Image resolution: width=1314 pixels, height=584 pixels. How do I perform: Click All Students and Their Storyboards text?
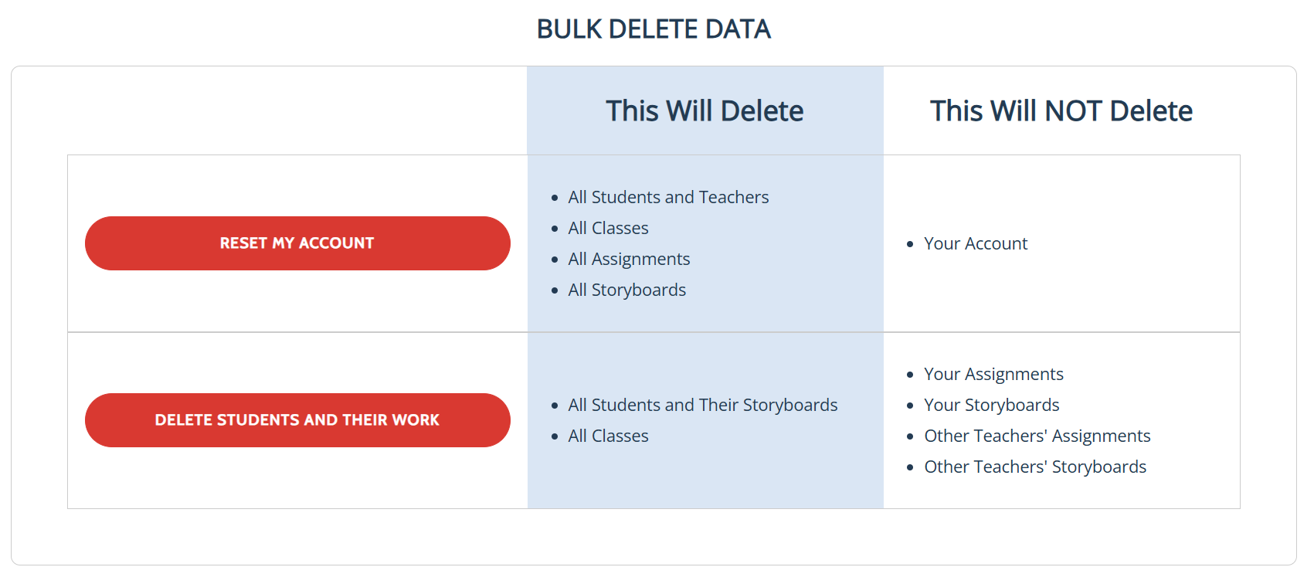702,406
